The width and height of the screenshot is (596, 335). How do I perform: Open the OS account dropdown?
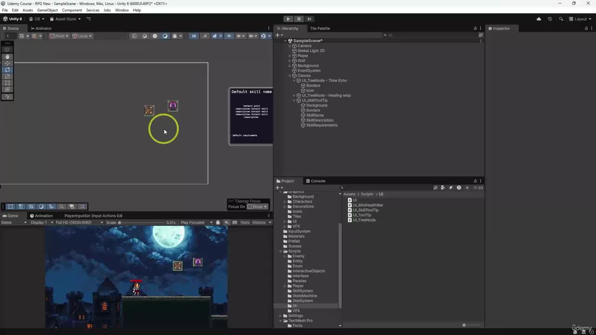click(x=37, y=19)
